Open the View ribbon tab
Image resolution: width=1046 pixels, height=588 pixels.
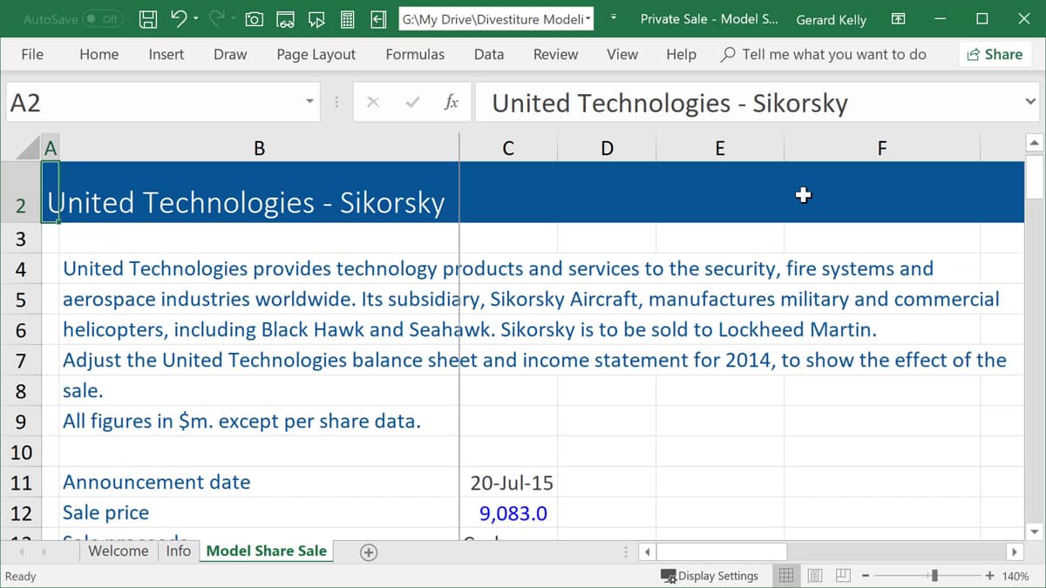(x=622, y=54)
